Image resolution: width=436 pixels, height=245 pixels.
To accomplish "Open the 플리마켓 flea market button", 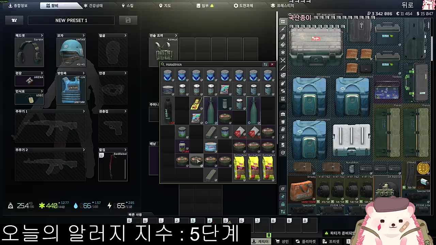I will 306,242.
